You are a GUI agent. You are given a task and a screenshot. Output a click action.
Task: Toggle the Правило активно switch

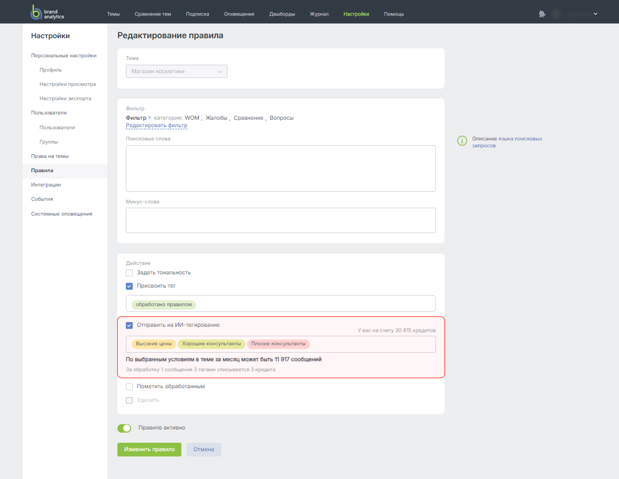[124, 428]
